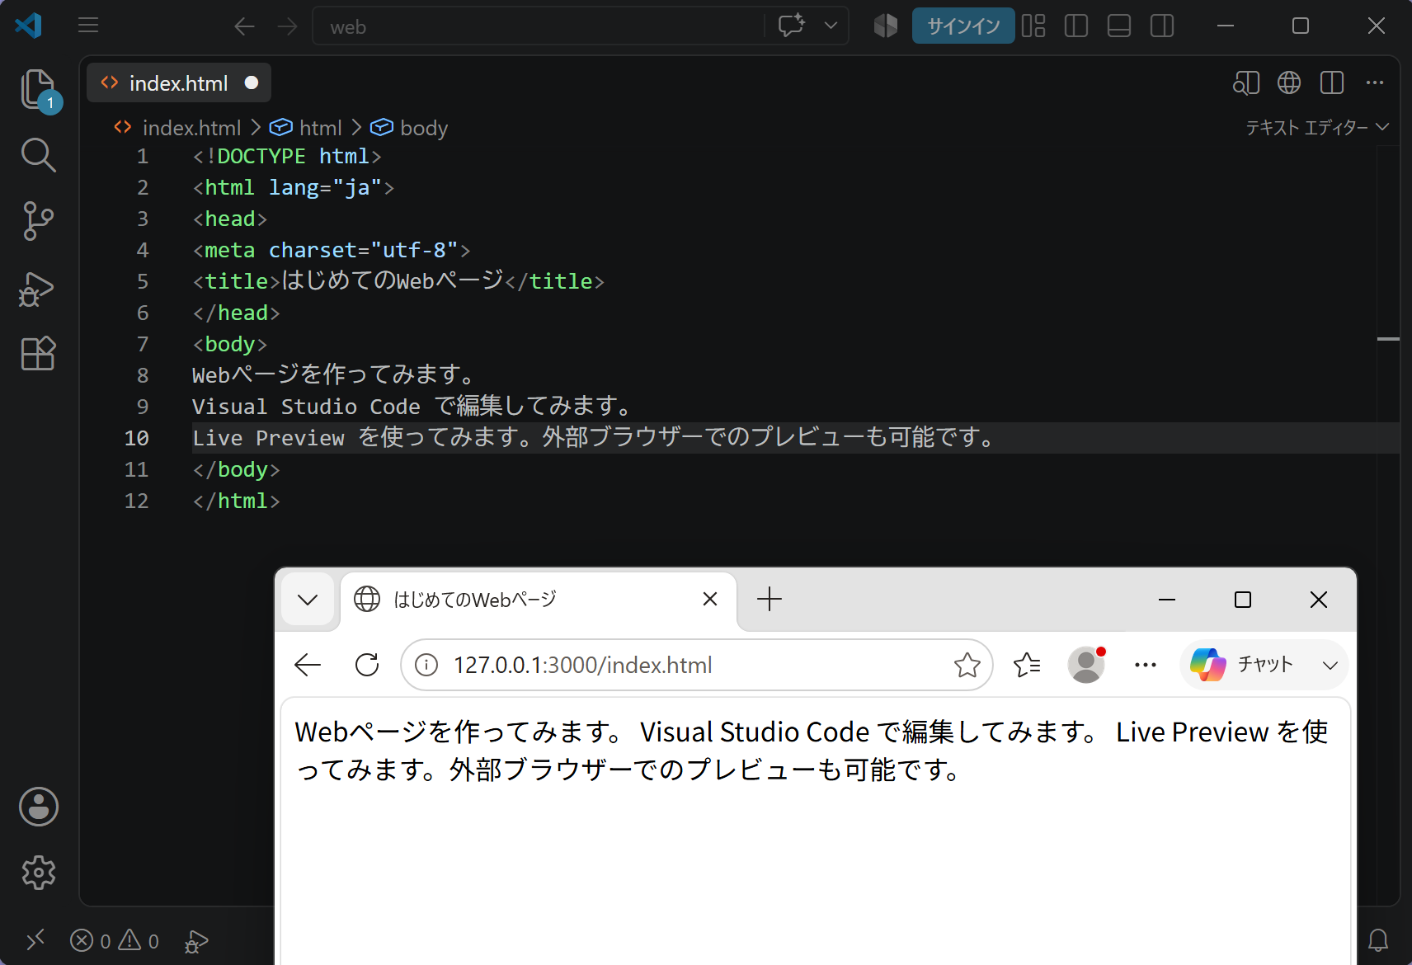
Task: Reload the browser page
Action: click(367, 665)
